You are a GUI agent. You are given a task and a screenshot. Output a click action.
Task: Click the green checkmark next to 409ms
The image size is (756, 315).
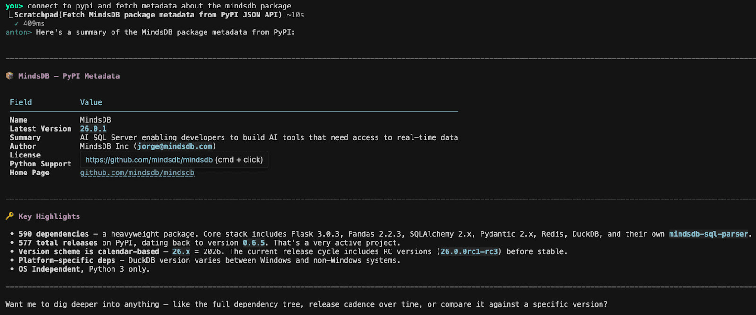(17, 24)
